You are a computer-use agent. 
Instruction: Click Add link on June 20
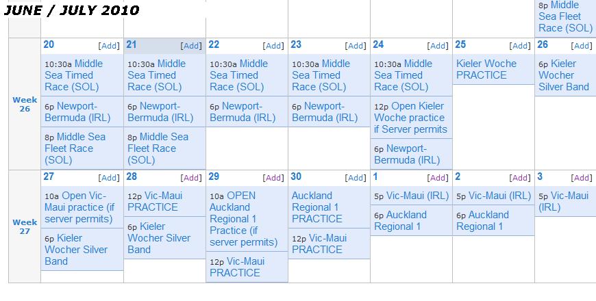(x=109, y=46)
